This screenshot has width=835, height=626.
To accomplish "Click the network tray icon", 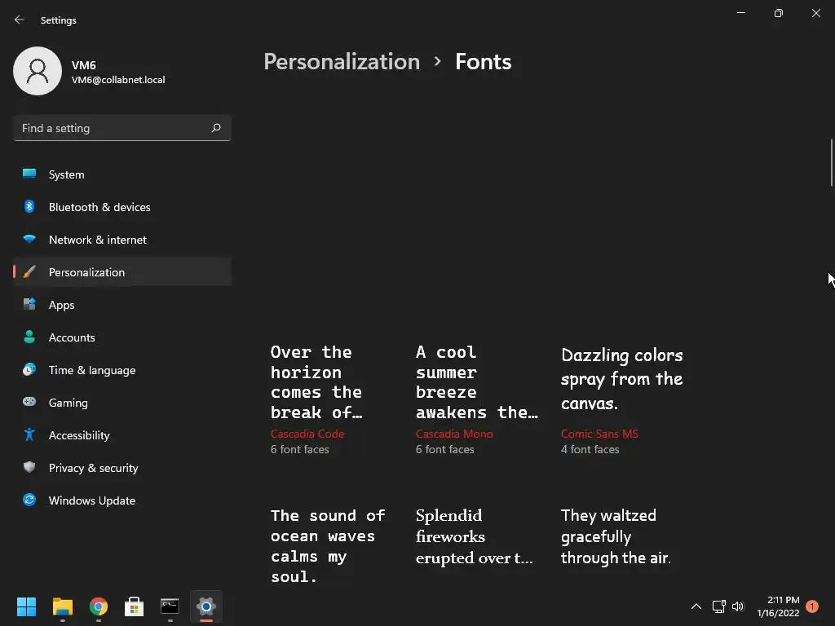I will [x=719, y=606].
